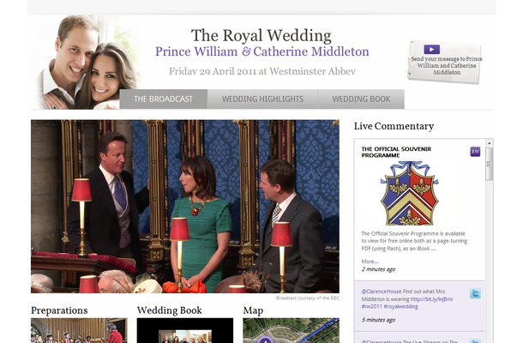Image resolution: width=523 pixels, height=343 pixels.
Task: Click the coat of arms image
Action: (410, 193)
